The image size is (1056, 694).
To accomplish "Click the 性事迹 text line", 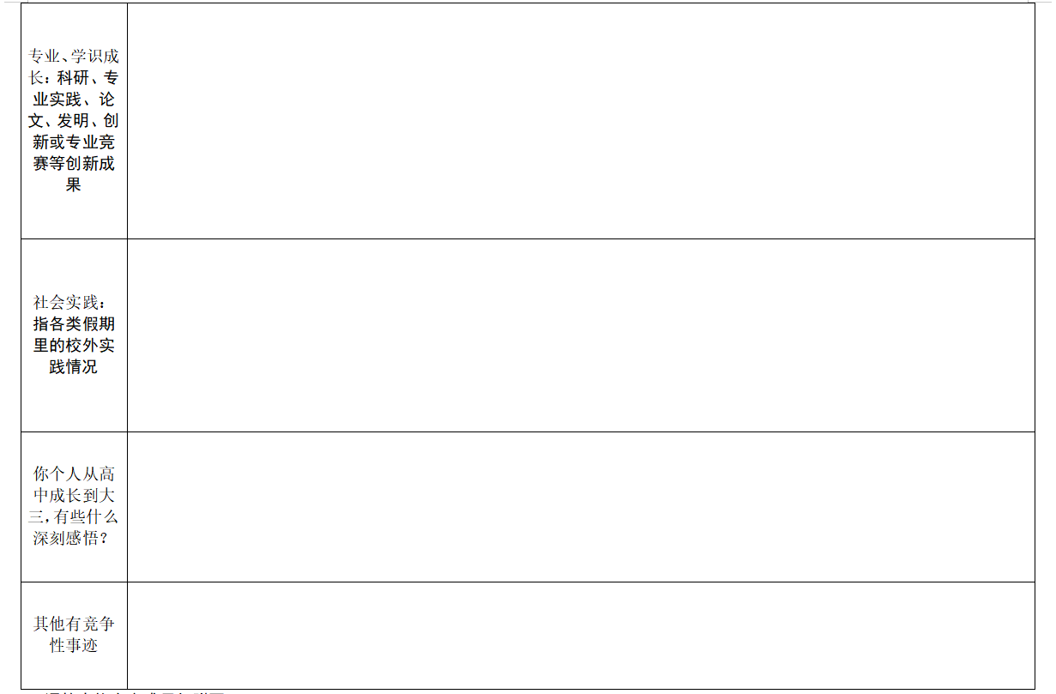I will click(x=74, y=645).
